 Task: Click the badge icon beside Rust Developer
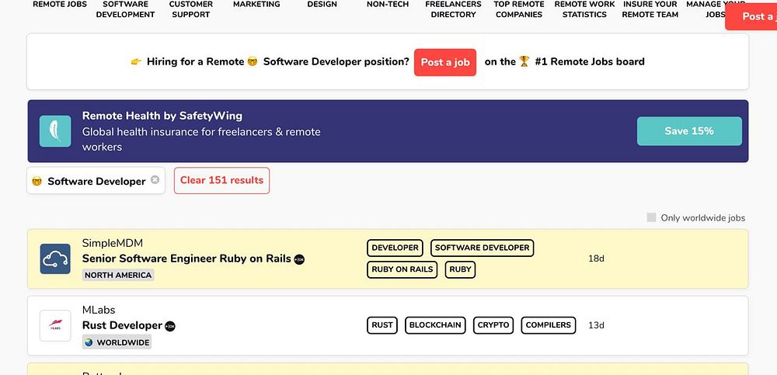click(170, 326)
